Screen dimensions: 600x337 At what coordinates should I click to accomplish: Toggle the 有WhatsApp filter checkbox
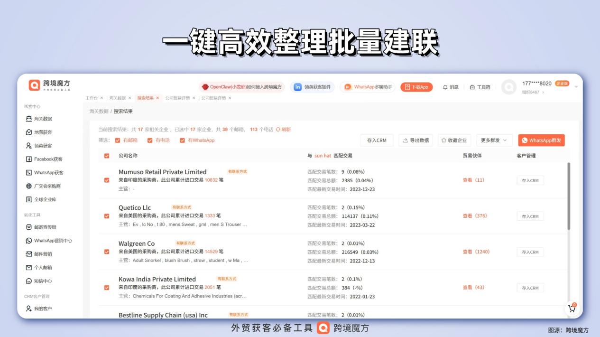pos(182,140)
